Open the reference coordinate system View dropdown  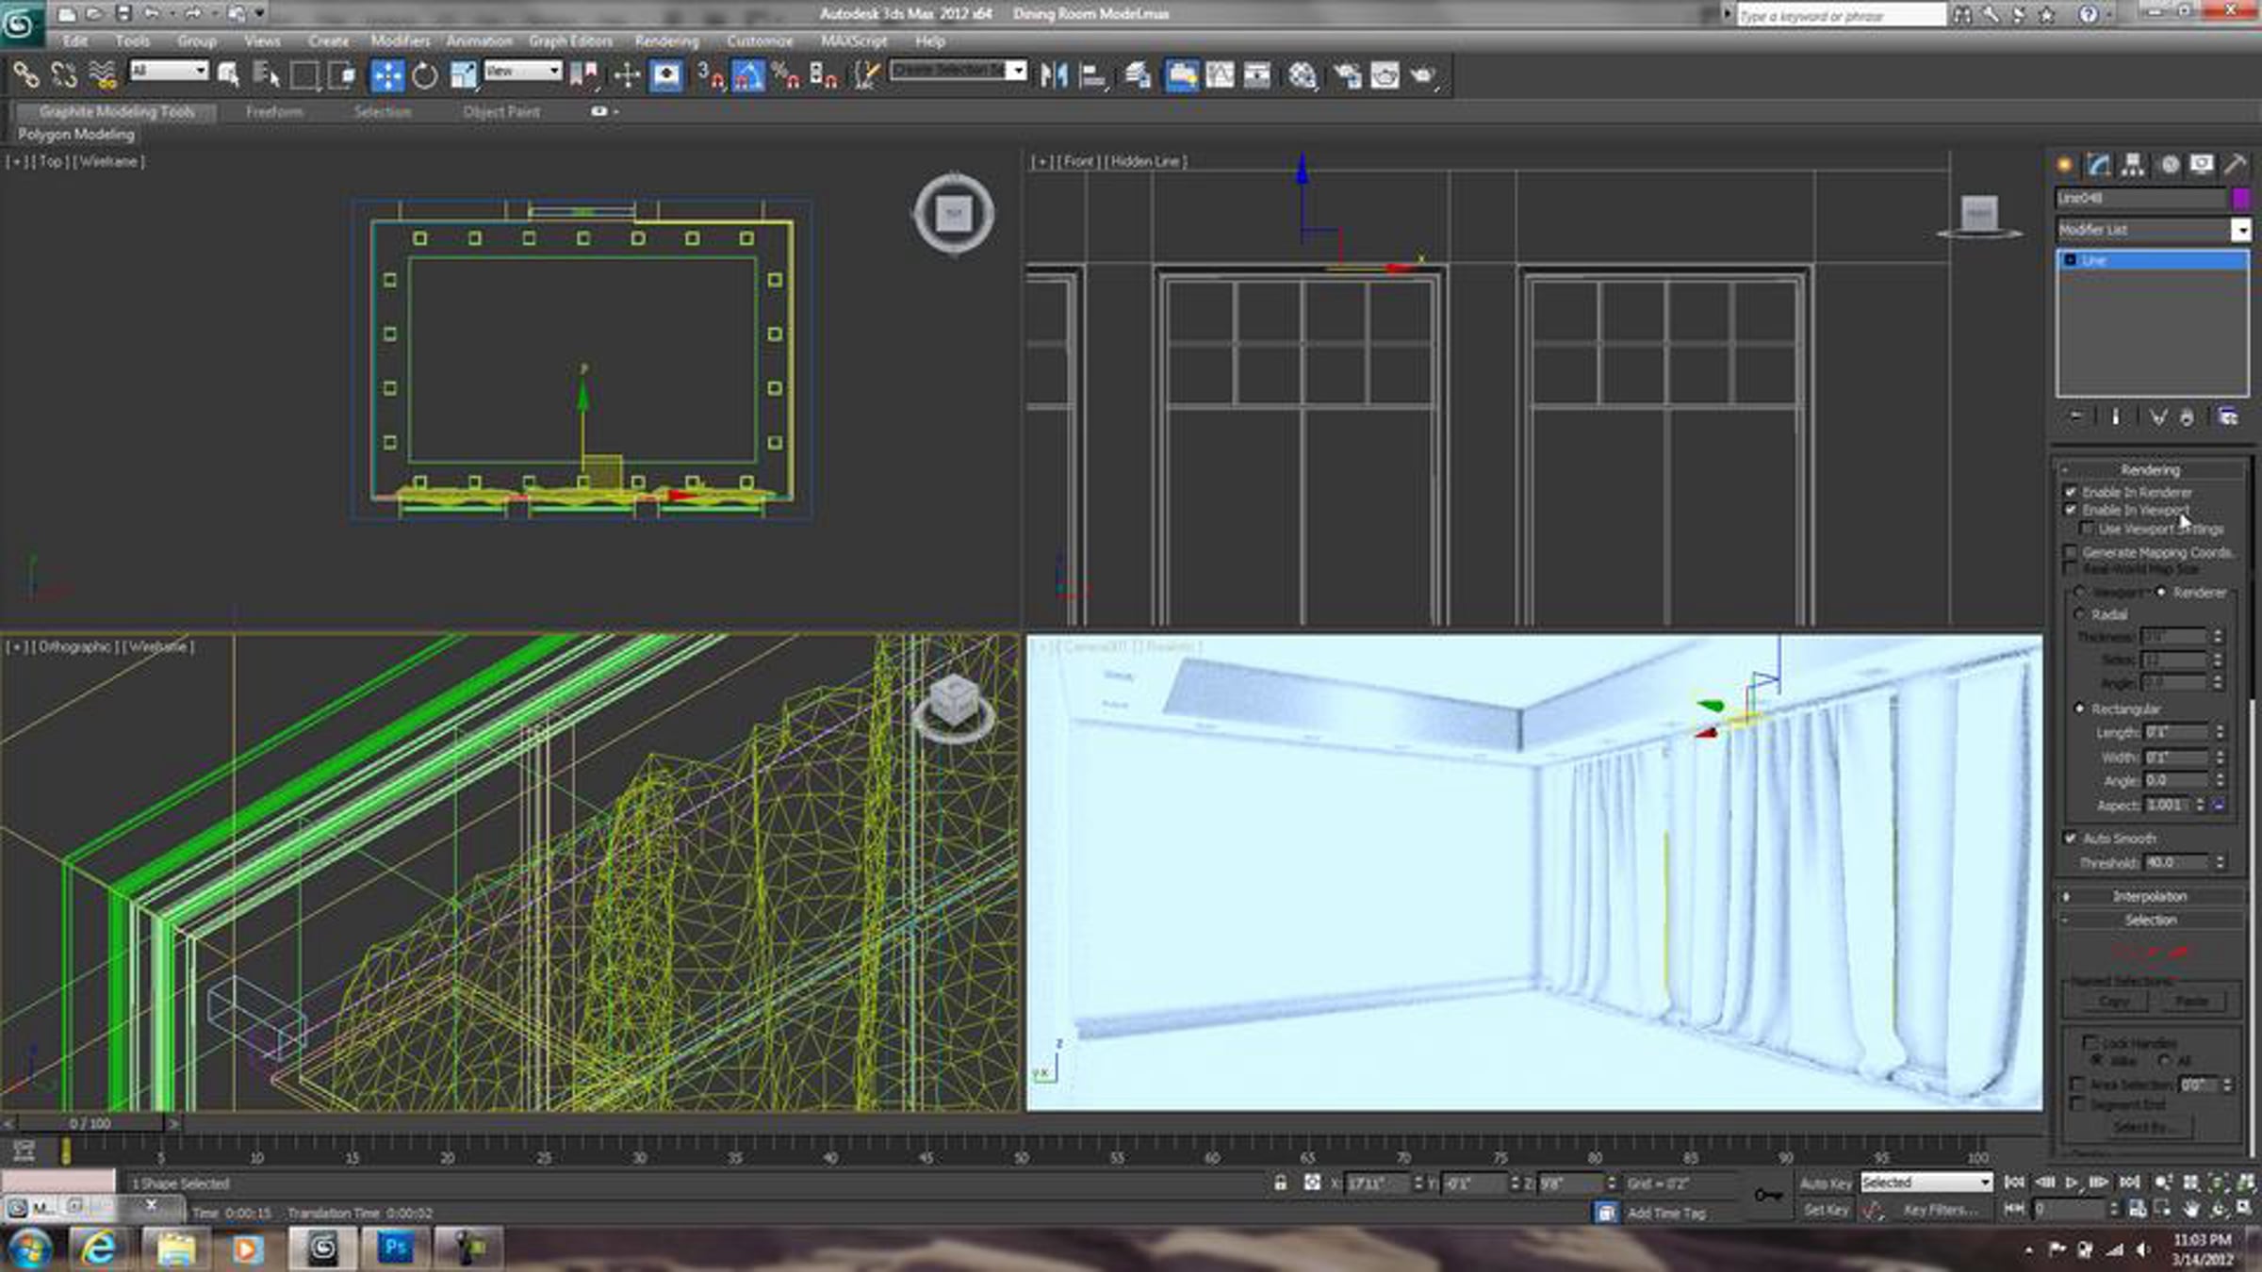click(x=523, y=71)
